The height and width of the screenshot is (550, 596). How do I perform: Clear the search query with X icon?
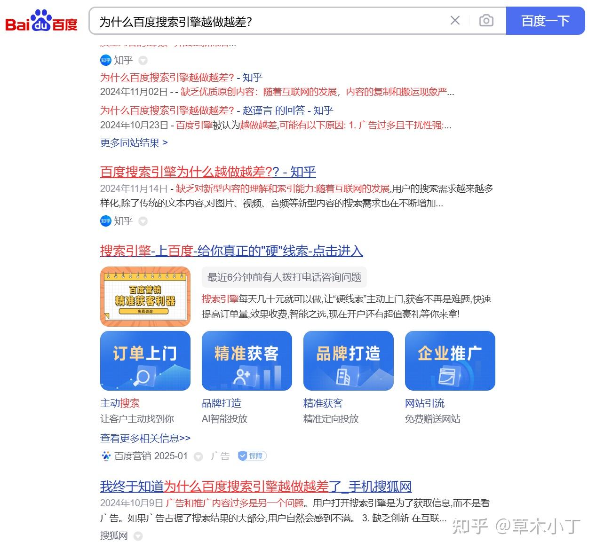coord(455,20)
